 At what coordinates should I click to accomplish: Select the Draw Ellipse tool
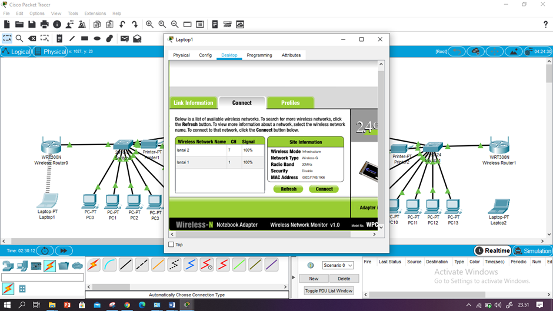pyautogui.click(x=97, y=38)
